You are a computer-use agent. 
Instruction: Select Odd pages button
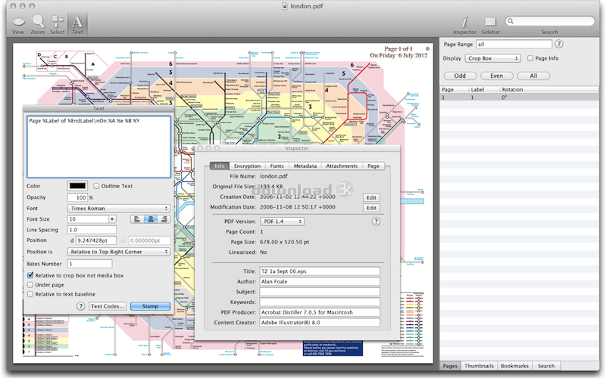(x=460, y=76)
